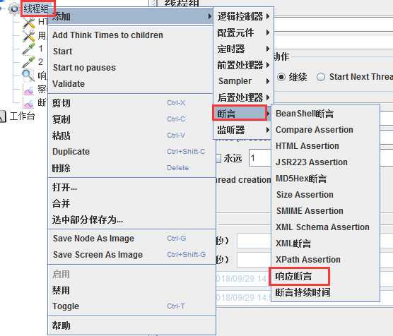393x336 pixels.
Task: Select 线程组 thread group tree node
Action: click(x=35, y=9)
